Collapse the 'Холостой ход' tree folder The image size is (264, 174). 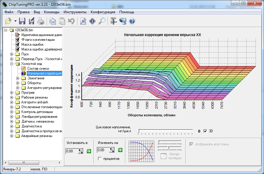tap(12, 64)
